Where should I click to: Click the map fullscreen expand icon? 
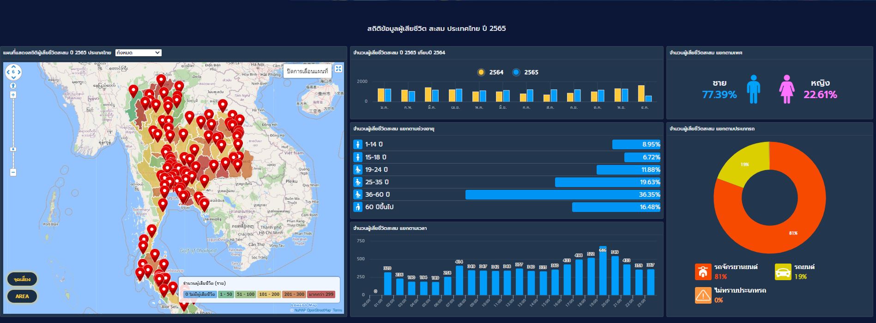coord(338,69)
